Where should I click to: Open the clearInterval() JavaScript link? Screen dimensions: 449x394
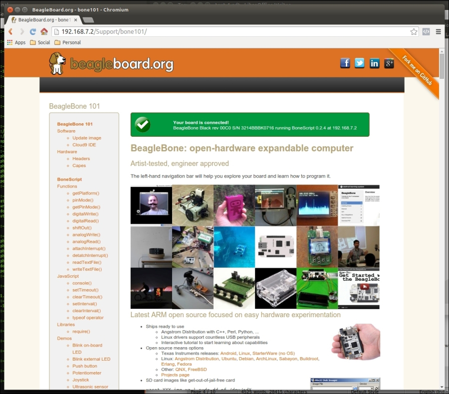(86, 310)
